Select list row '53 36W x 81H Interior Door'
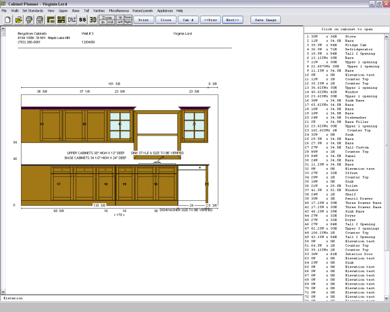The image size is (390, 312). point(344,254)
